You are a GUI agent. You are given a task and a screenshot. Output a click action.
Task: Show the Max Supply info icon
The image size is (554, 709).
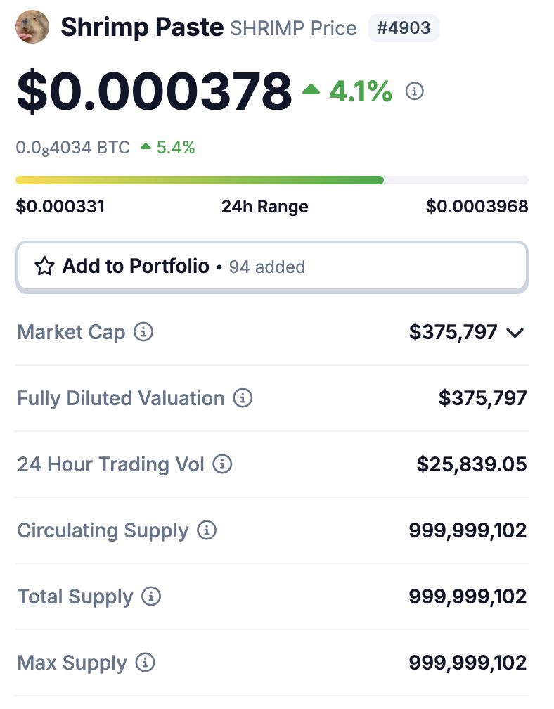pos(145,663)
